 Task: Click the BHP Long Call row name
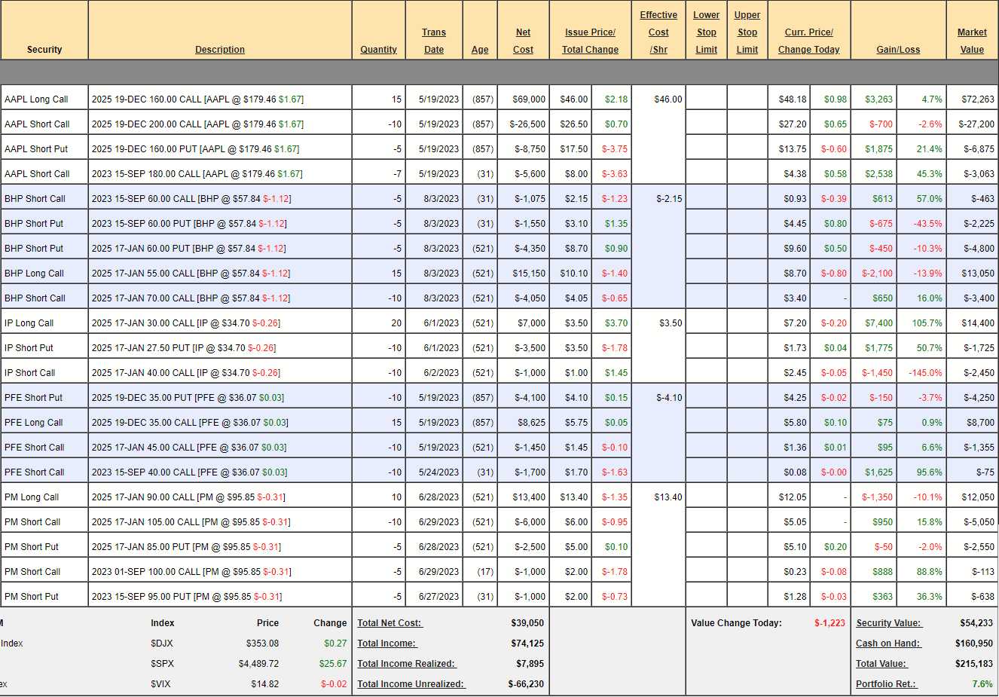tap(34, 274)
